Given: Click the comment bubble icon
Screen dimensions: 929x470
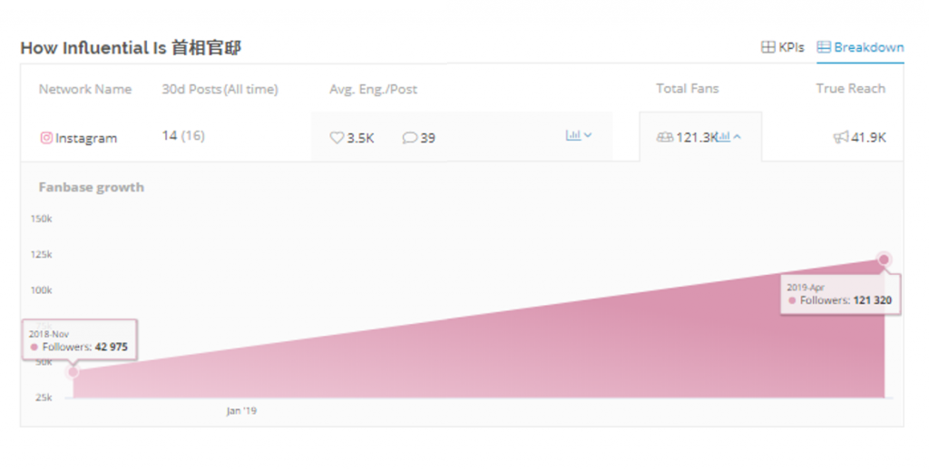Looking at the screenshot, I should (409, 138).
